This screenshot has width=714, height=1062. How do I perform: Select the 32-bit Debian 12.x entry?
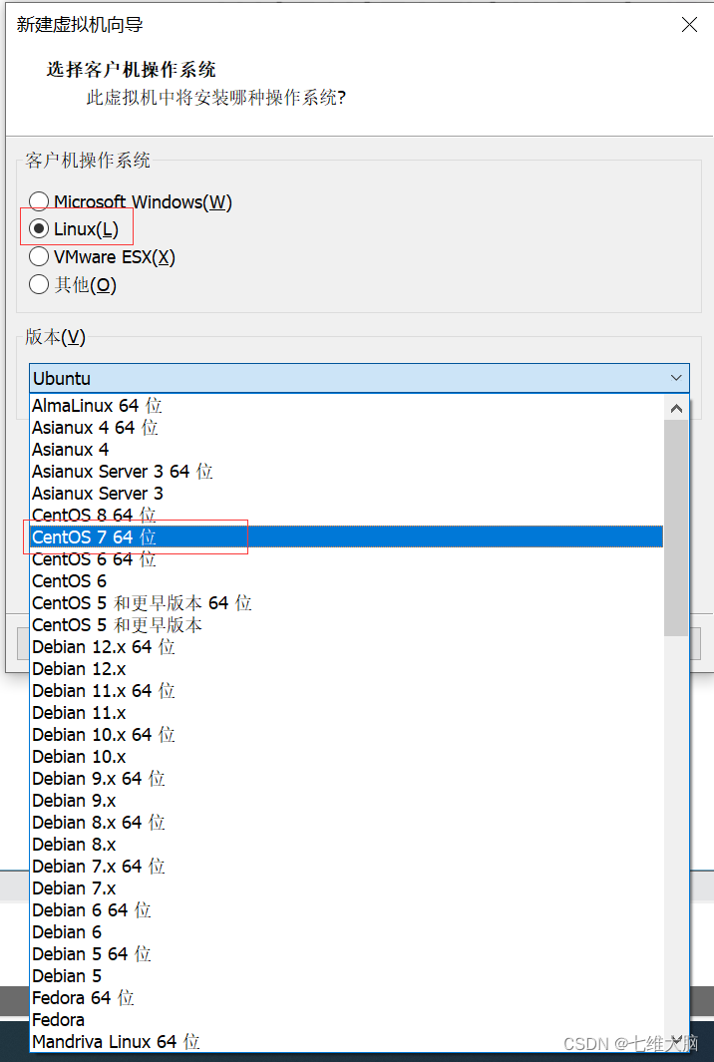point(347,668)
